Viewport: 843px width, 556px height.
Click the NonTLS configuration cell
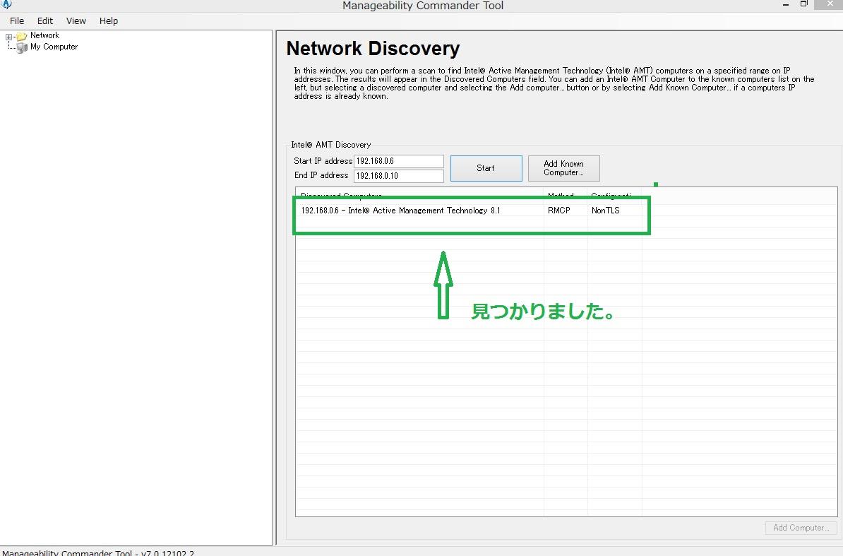point(605,211)
